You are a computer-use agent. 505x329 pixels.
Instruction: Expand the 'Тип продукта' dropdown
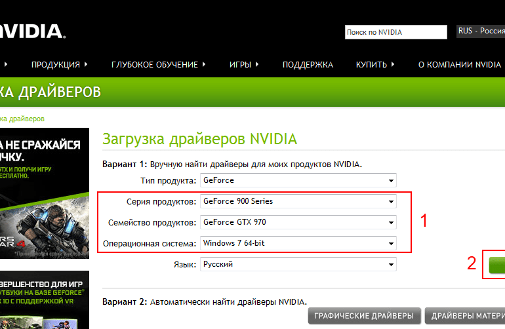(x=298, y=180)
